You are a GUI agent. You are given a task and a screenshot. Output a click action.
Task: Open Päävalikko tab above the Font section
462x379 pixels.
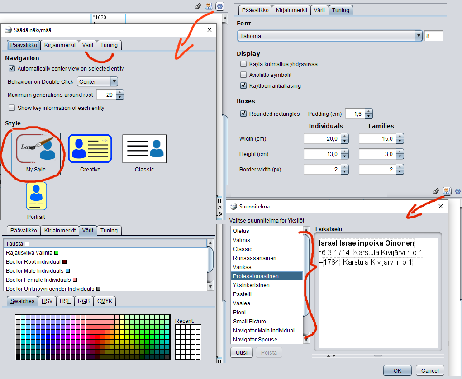(x=255, y=10)
